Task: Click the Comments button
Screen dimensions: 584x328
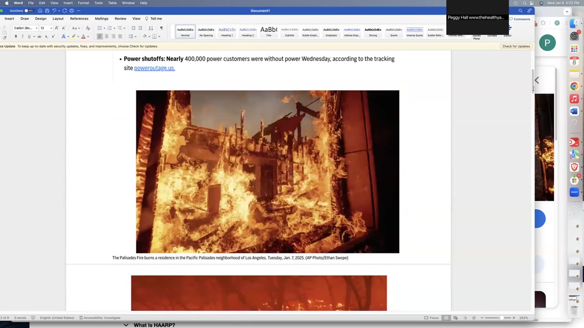Action: (x=520, y=19)
